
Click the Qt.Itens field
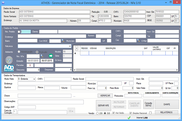coord(67,60)
